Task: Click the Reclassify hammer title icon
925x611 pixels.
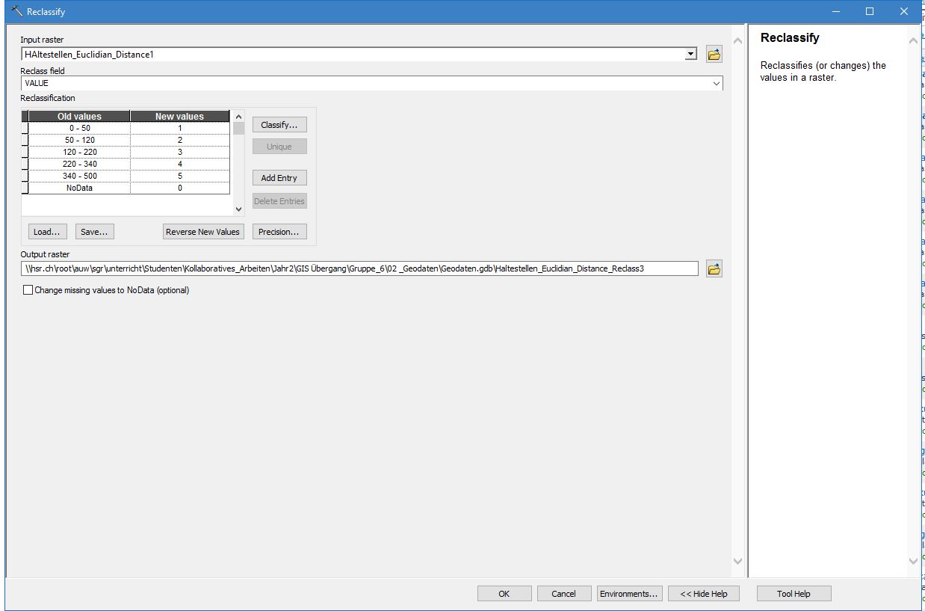Action: (16, 11)
